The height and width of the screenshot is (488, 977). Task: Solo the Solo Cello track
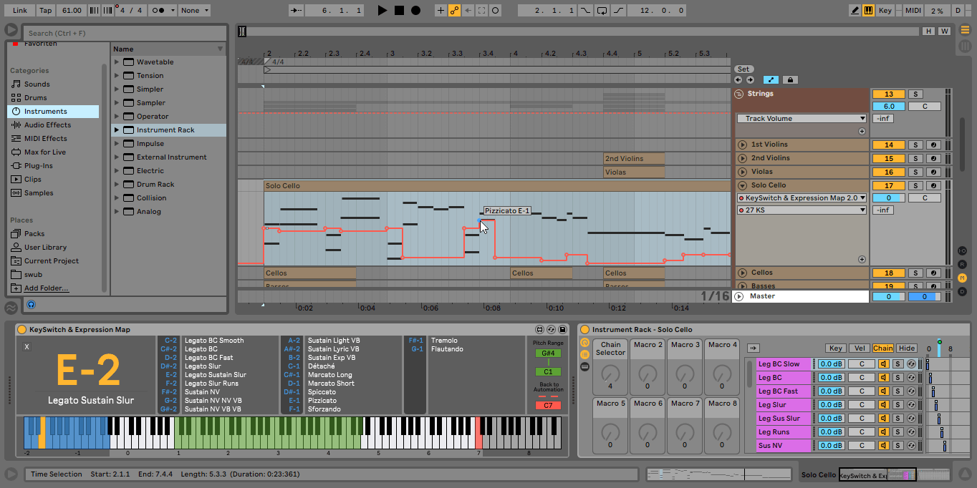(x=915, y=185)
